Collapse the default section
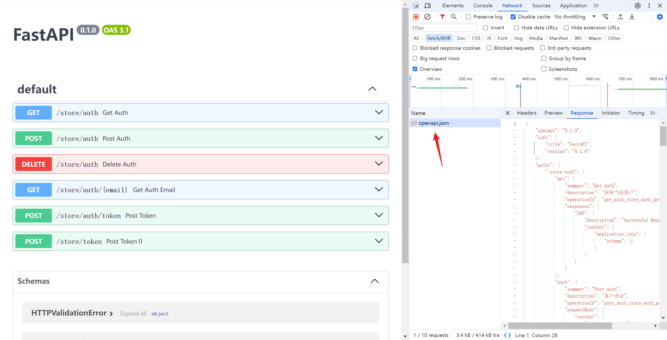Screen dimensions: 667x340 [372, 89]
